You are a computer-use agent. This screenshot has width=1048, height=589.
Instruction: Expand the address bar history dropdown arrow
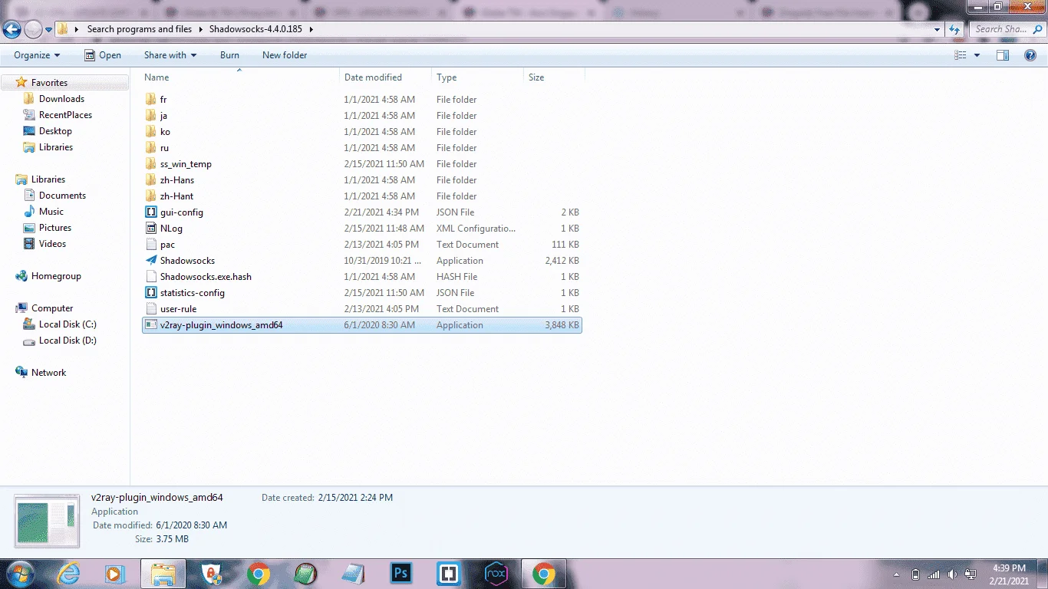(938, 29)
